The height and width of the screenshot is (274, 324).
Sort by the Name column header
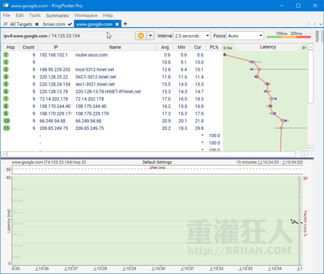pos(115,47)
